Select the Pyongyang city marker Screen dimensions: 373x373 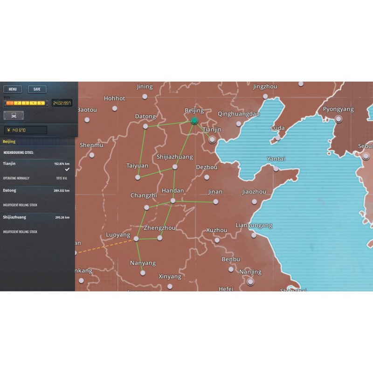pos(338,119)
